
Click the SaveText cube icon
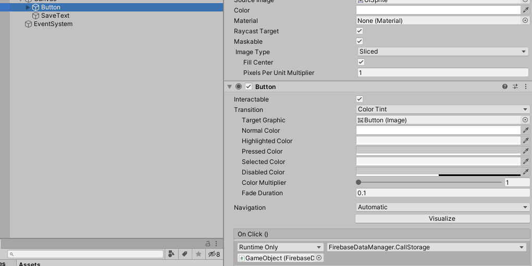[x=35, y=16]
